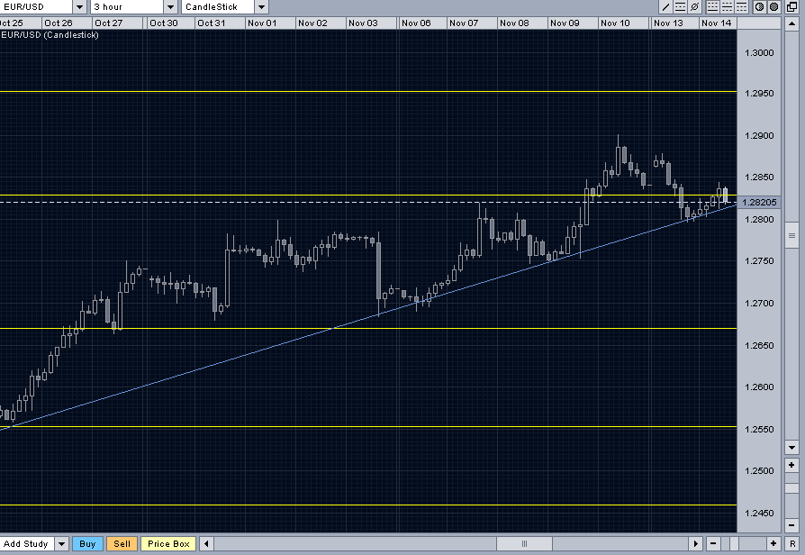Click the Sell button
Screen dimensions: 805x555
122,544
